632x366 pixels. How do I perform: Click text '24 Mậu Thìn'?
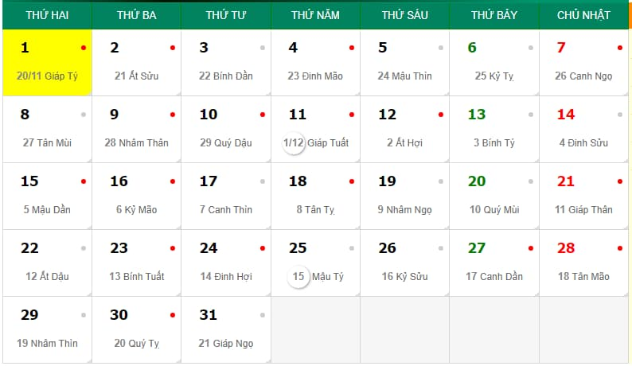(404, 76)
